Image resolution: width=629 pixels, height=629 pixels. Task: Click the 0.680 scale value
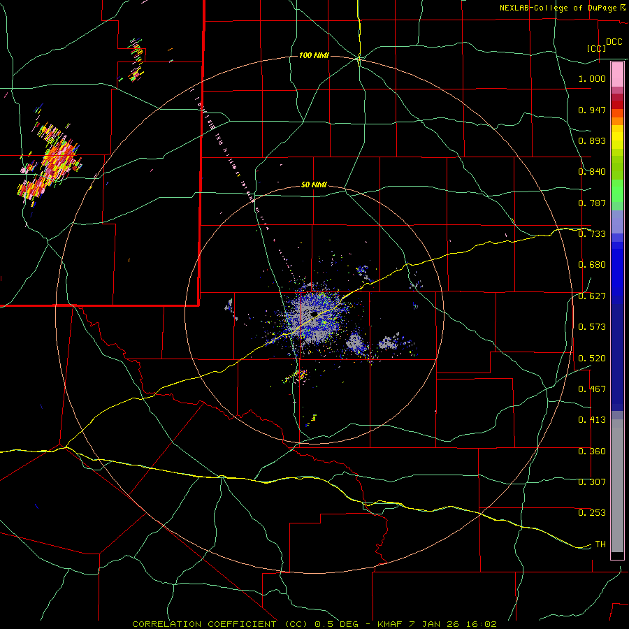tap(592, 265)
